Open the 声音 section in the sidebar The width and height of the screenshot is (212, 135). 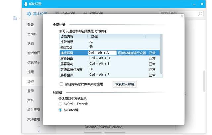(x=30, y=100)
